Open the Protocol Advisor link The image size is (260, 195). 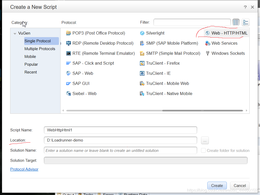point(24,169)
